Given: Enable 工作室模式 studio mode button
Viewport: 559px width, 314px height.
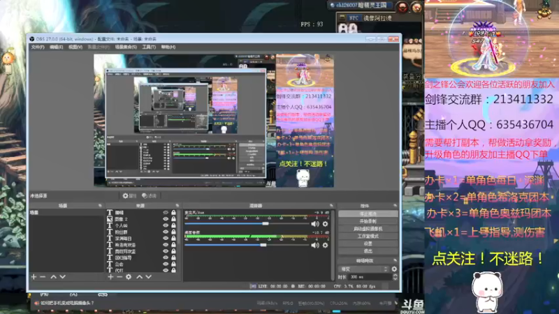Looking at the screenshot, I should [x=368, y=236].
